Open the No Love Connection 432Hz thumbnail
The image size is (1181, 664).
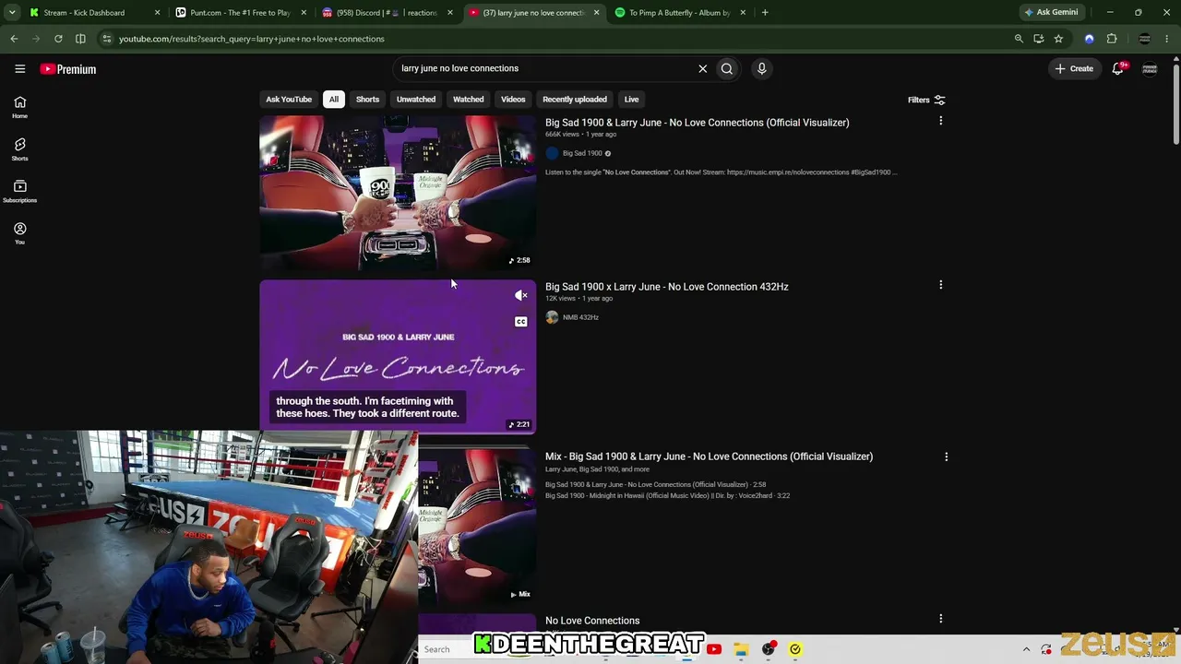point(398,357)
